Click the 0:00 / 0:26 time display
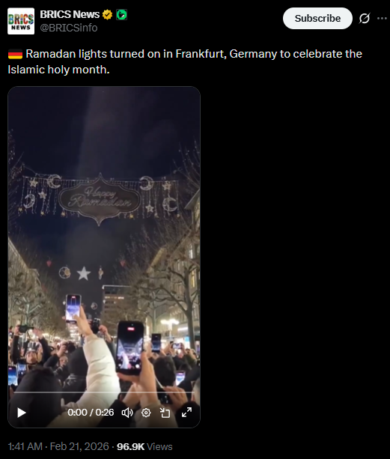The width and height of the screenshot is (390, 459). [91, 413]
